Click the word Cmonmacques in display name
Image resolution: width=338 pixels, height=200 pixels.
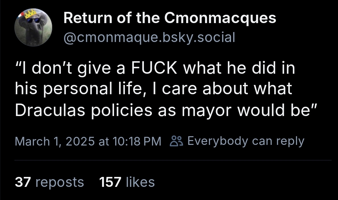tap(220, 18)
